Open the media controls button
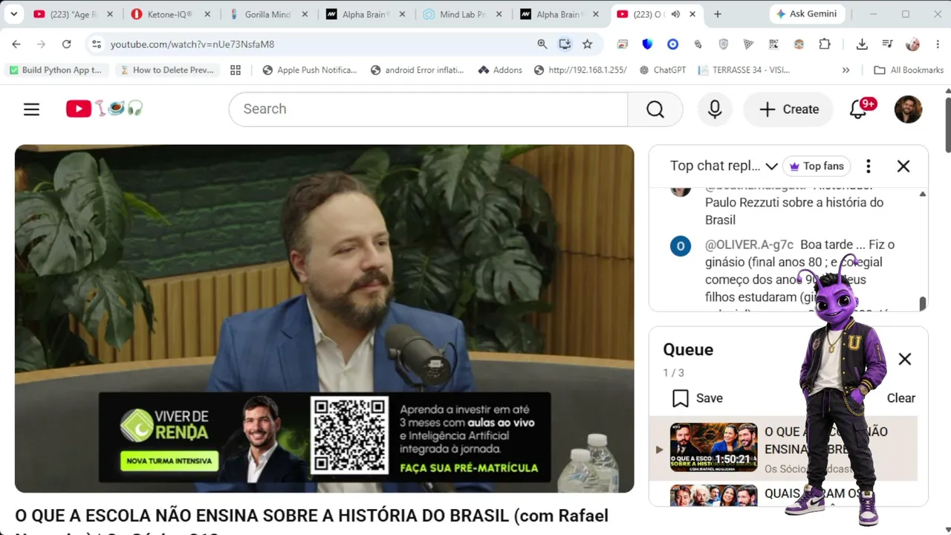 887,45
